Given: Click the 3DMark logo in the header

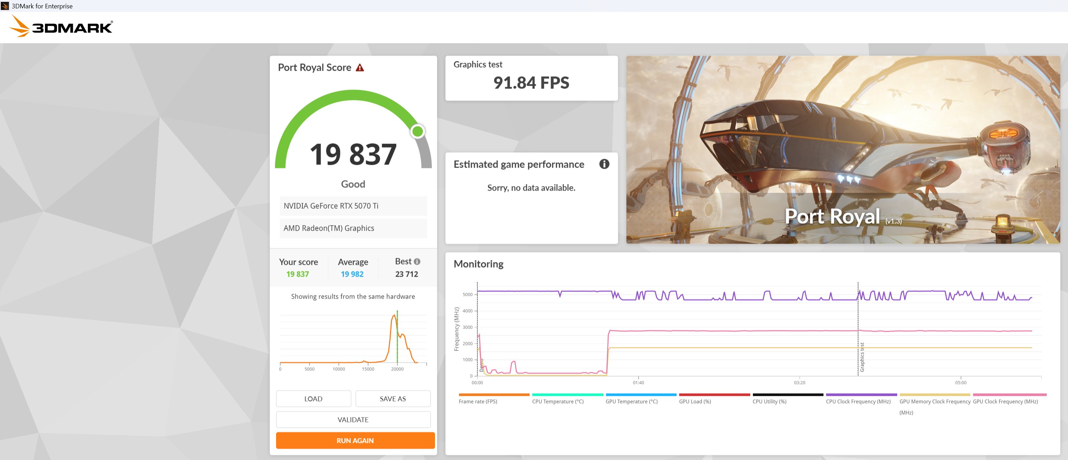Looking at the screenshot, I should [x=61, y=26].
